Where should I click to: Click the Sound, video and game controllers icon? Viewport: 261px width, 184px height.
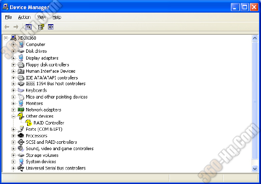click(x=21, y=149)
